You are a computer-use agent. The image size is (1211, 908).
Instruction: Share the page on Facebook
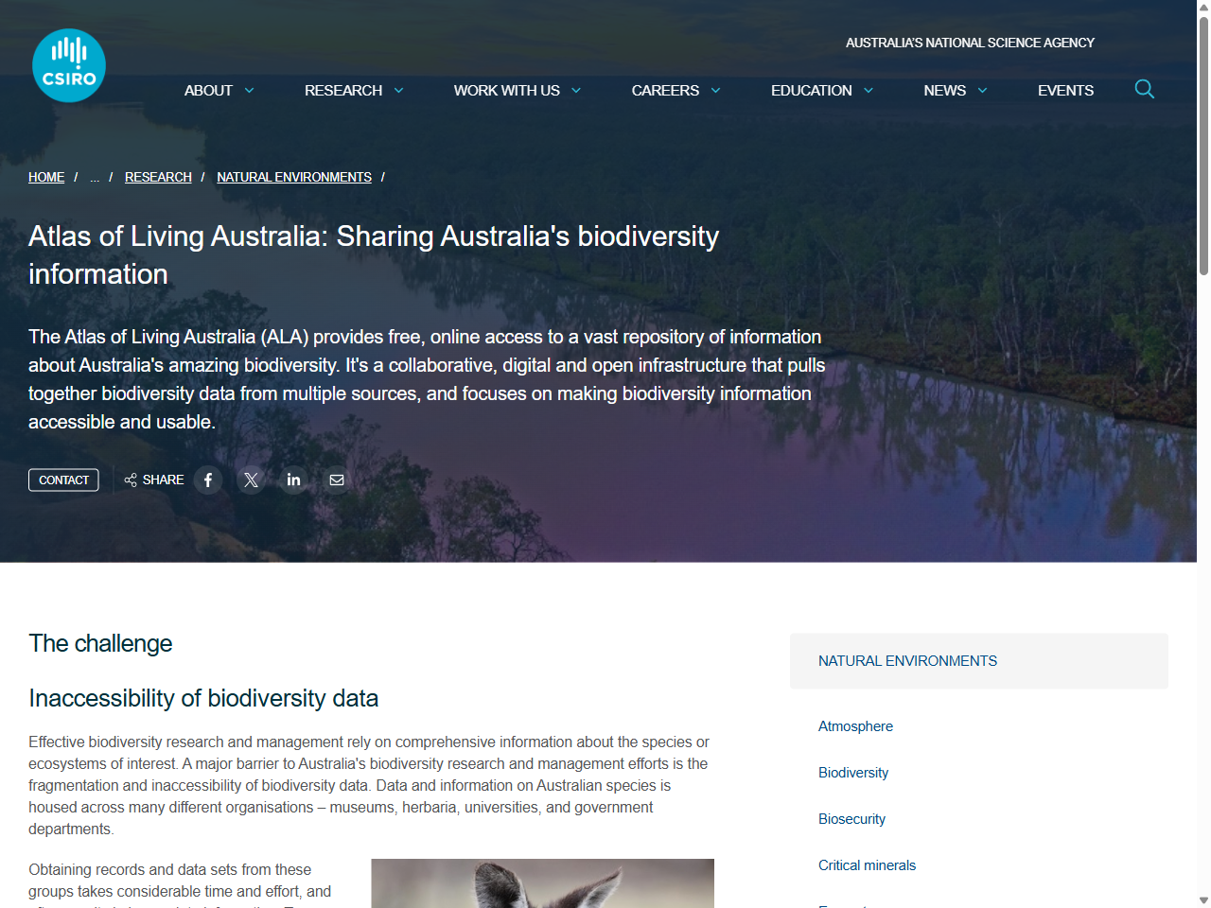[x=208, y=480]
